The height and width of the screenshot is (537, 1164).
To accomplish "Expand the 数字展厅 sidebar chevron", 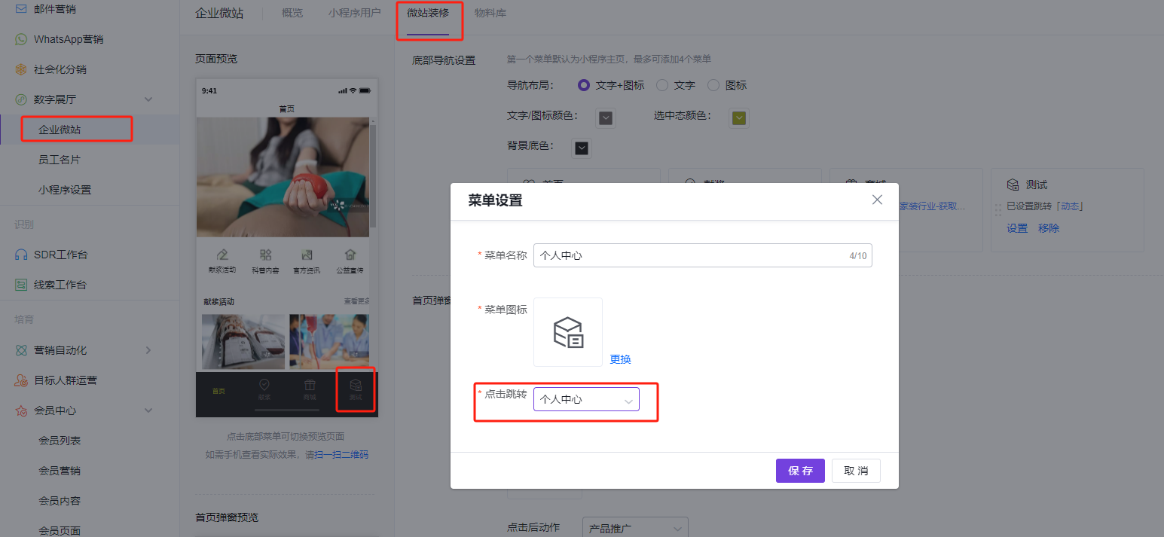I will point(148,99).
